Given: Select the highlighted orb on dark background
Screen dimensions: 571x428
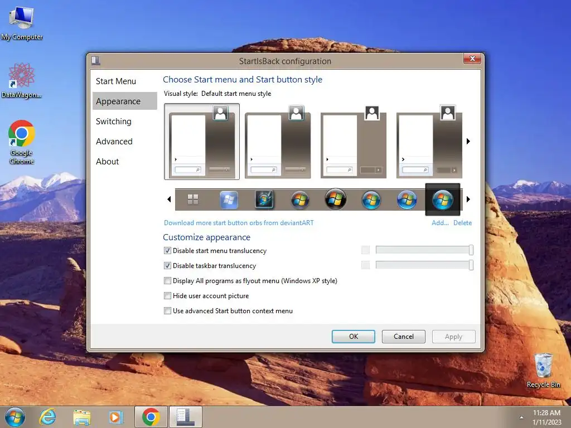Looking at the screenshot, I should tap(442, 200).
